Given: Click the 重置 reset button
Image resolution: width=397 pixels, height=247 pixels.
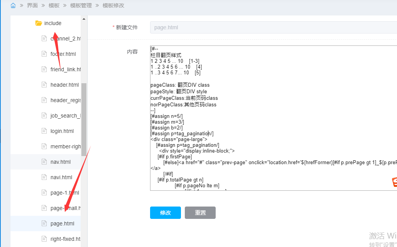Looking at the screenshot, I should point(200,213).
